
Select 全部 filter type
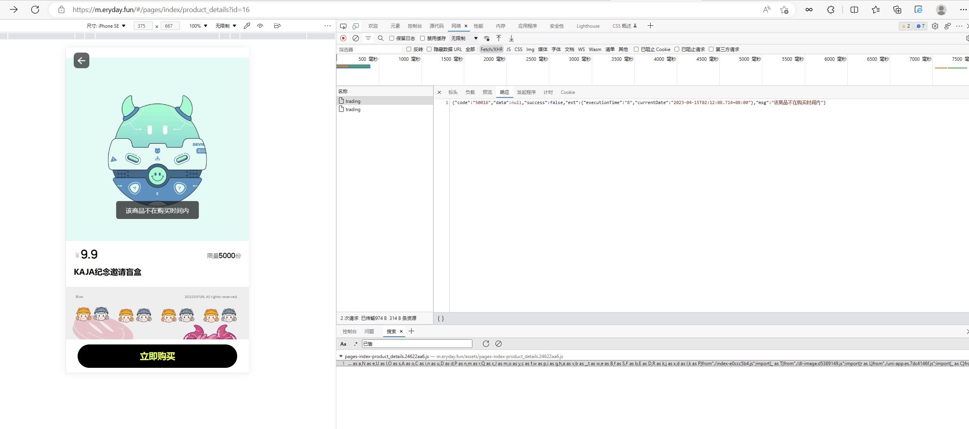[470, 49]
